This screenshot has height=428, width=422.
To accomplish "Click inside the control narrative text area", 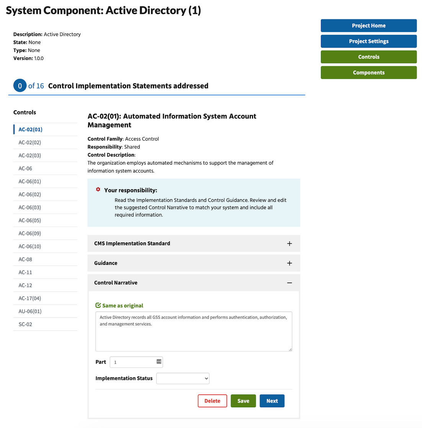I will 193,335.
